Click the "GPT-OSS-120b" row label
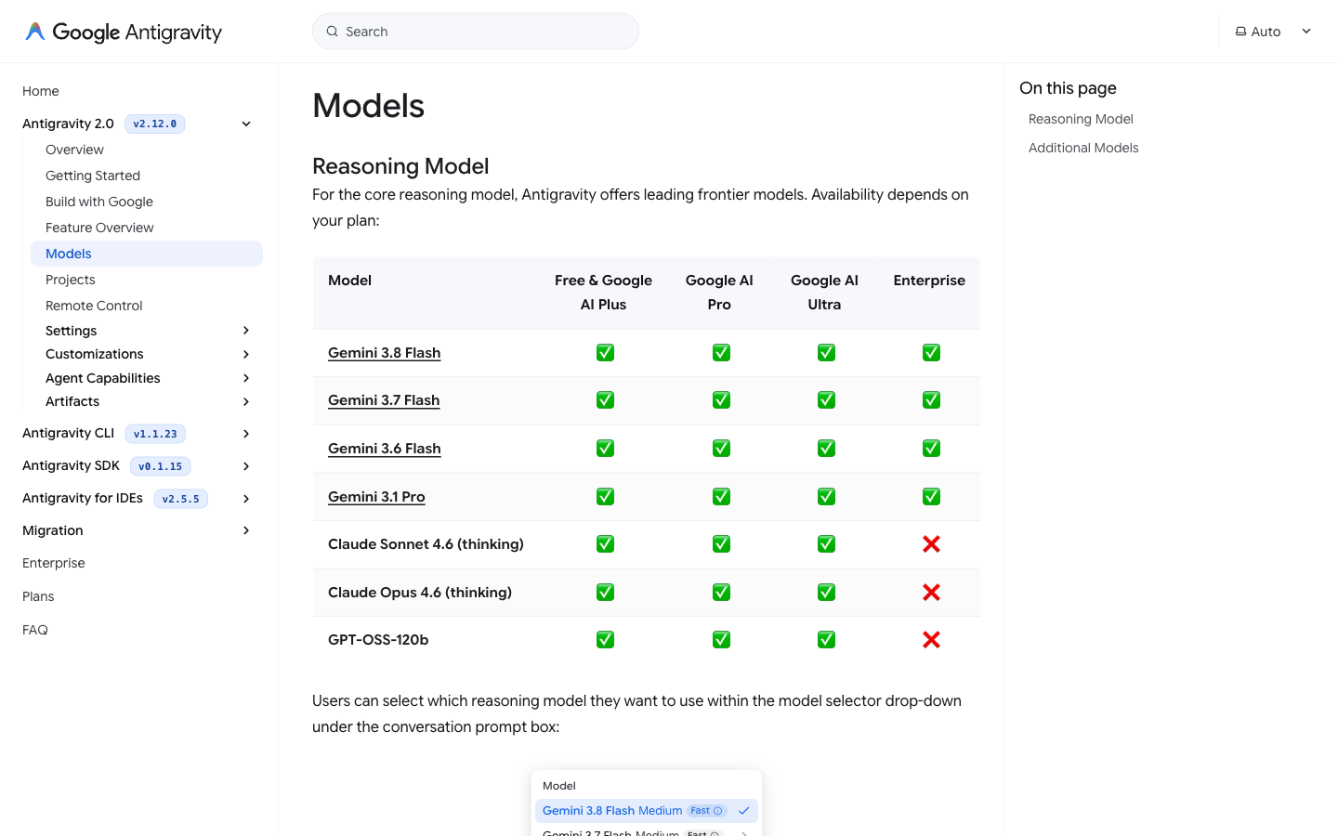 [x=378, y=640]
